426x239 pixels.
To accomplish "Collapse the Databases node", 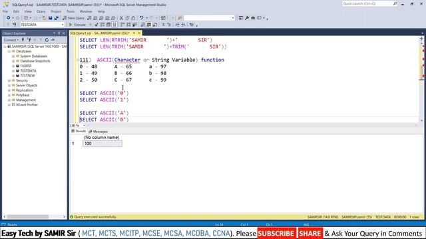I will click(9, 51).
